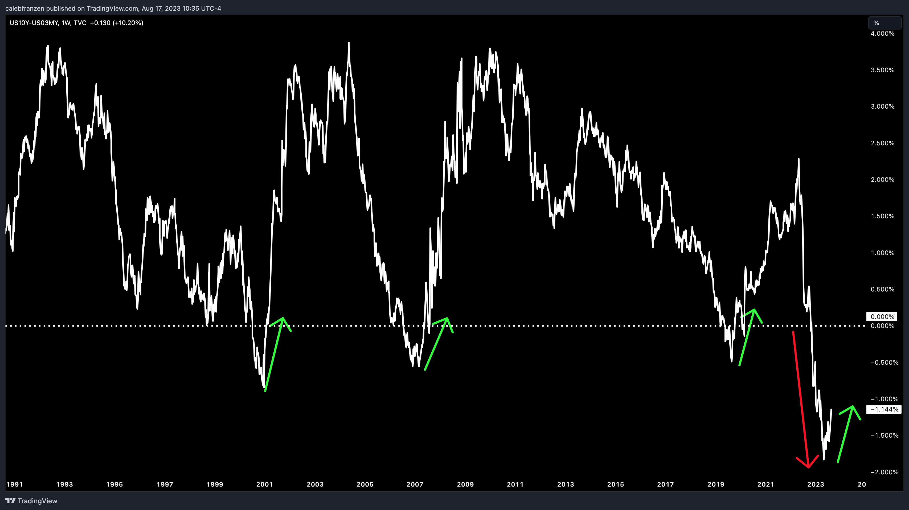Image resolution: width=909 pixels, height=510 pixels.
Task: Click the 2007 label on time axis
Action: tap(415, 484)
